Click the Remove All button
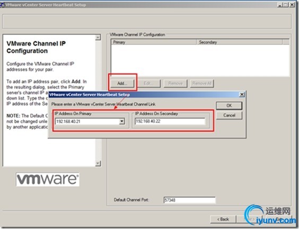299x229 pixels. pyautogui.click(x=202, y=84)
